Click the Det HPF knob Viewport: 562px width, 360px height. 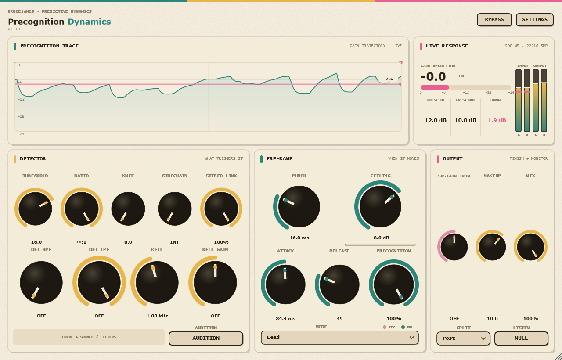coord(41,282)
